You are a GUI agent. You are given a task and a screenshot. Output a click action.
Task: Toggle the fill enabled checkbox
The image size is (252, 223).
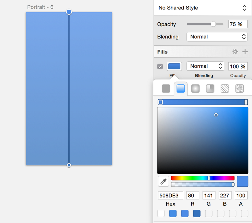point(160,66)
